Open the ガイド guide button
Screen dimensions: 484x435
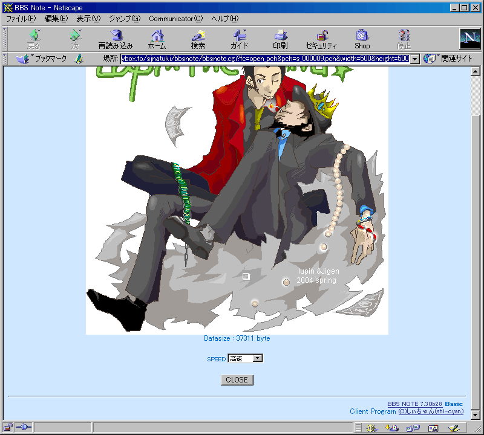pos(239,39)
